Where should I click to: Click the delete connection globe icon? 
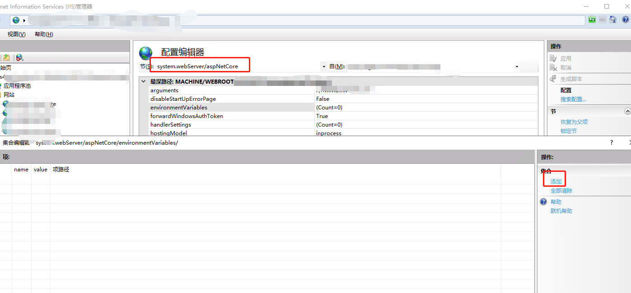[19, 57]
